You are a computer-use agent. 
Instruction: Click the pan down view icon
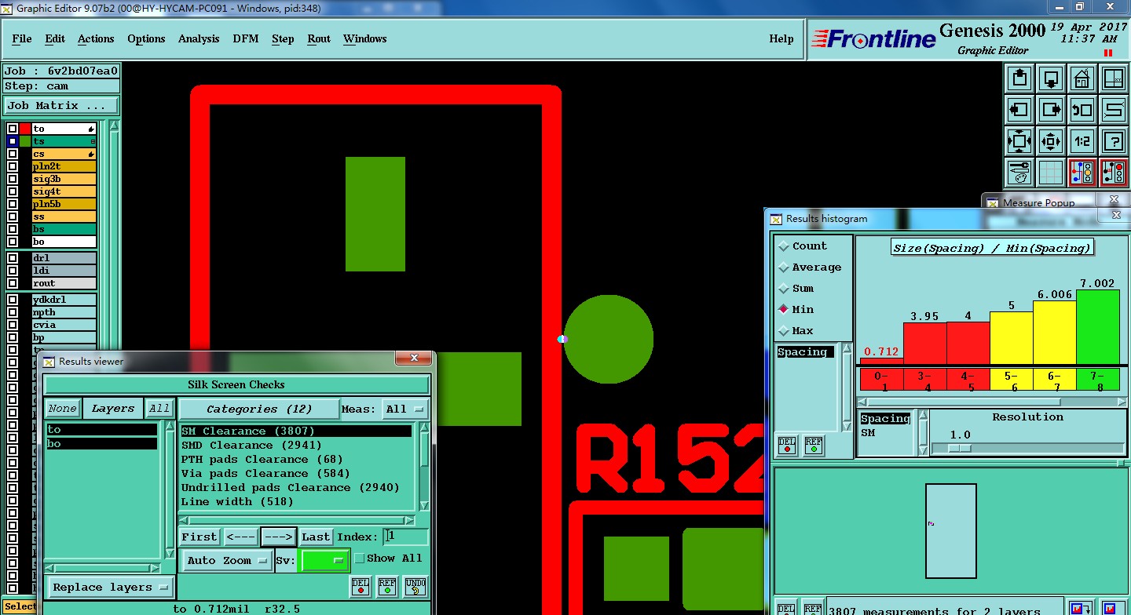1050,78
